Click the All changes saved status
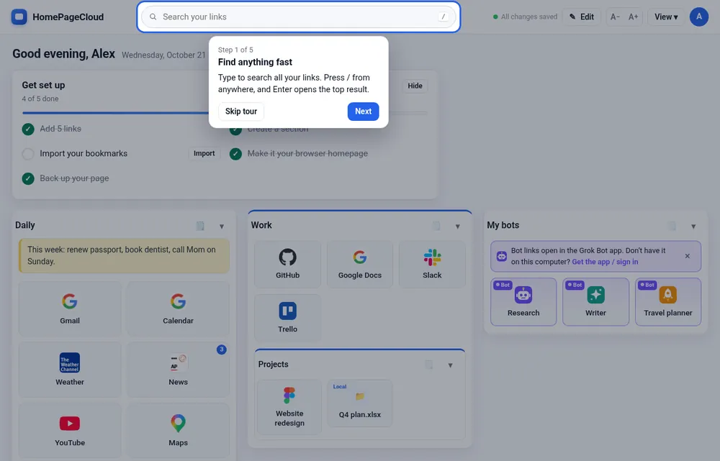This screenshot has width=720, height=461. click(525, 17)
